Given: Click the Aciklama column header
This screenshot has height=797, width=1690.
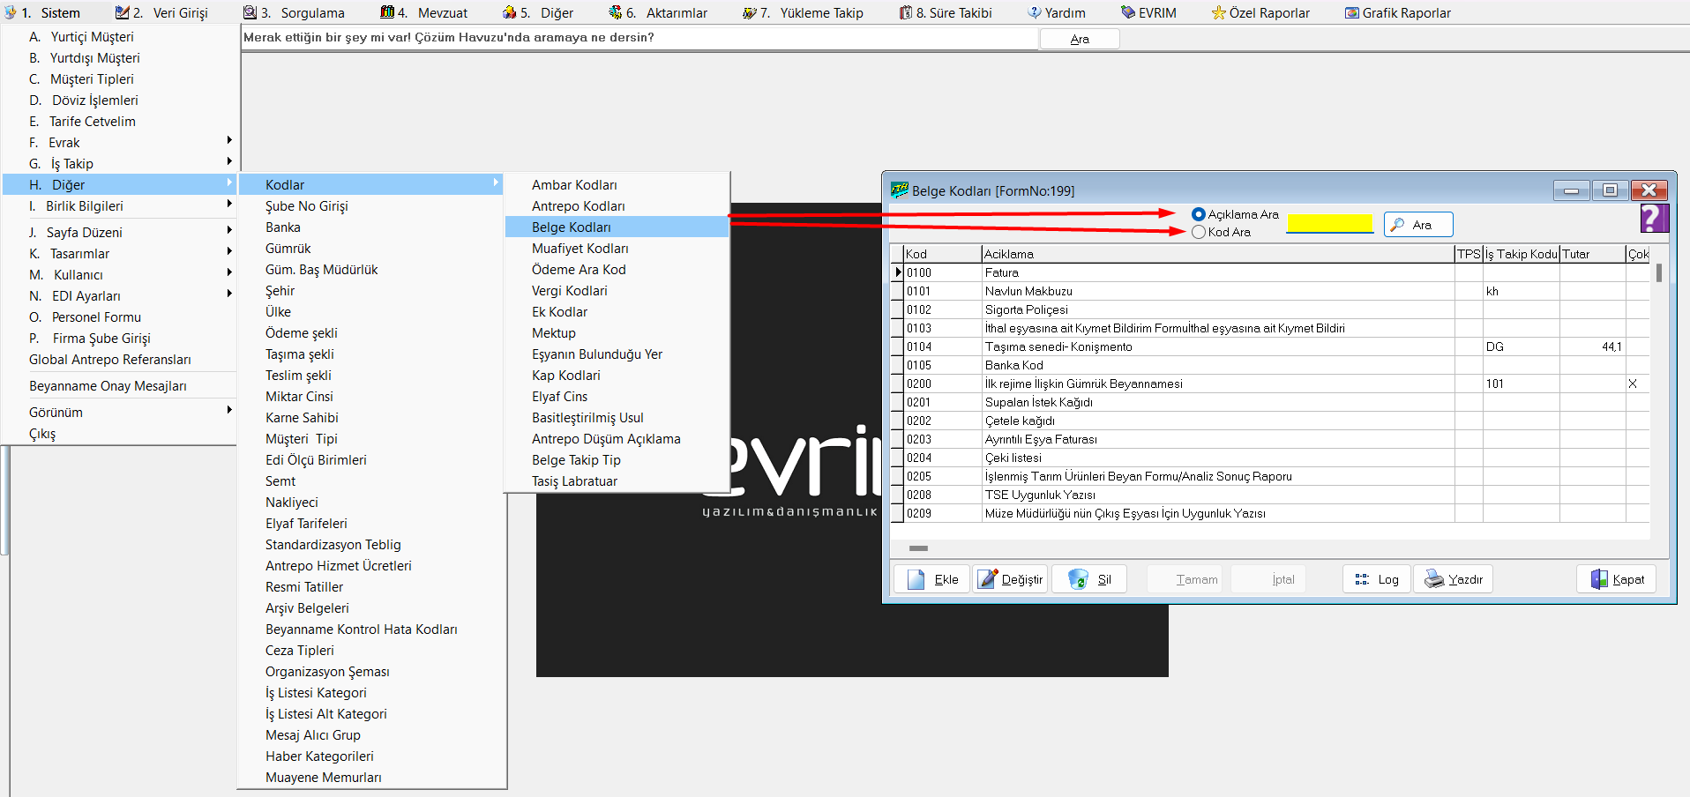Looking at the screenshot, I should pyautogui.click(x=1218, y=254).
